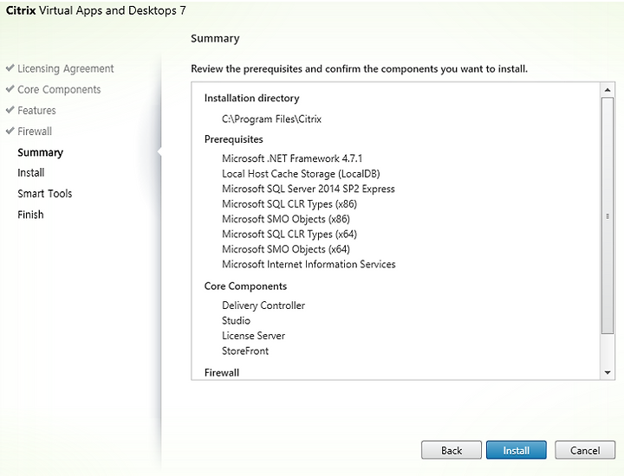Select the Summary step in sidebar

40,152
